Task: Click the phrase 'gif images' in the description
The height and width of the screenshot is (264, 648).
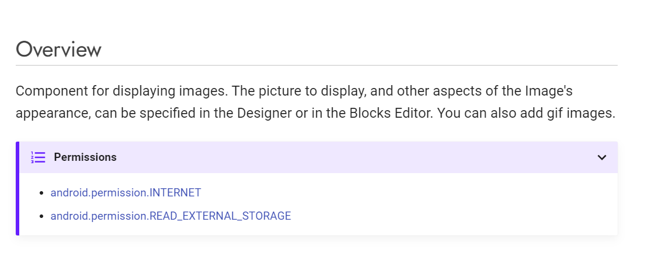Action: (x=583, y=113)
